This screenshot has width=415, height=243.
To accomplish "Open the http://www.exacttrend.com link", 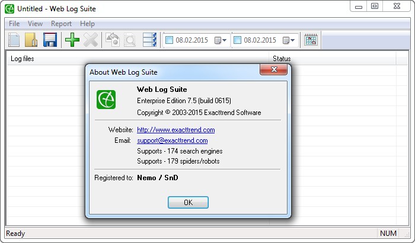I will pyautogui.click(x=175, y=130).
